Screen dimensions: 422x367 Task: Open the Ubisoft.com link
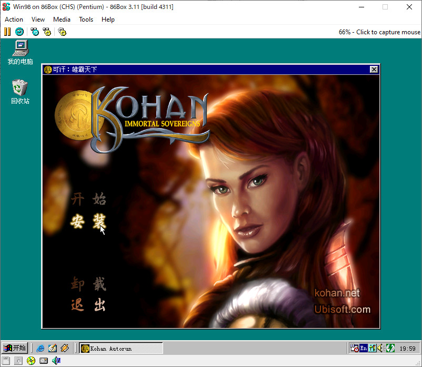(x=342, y=310)
